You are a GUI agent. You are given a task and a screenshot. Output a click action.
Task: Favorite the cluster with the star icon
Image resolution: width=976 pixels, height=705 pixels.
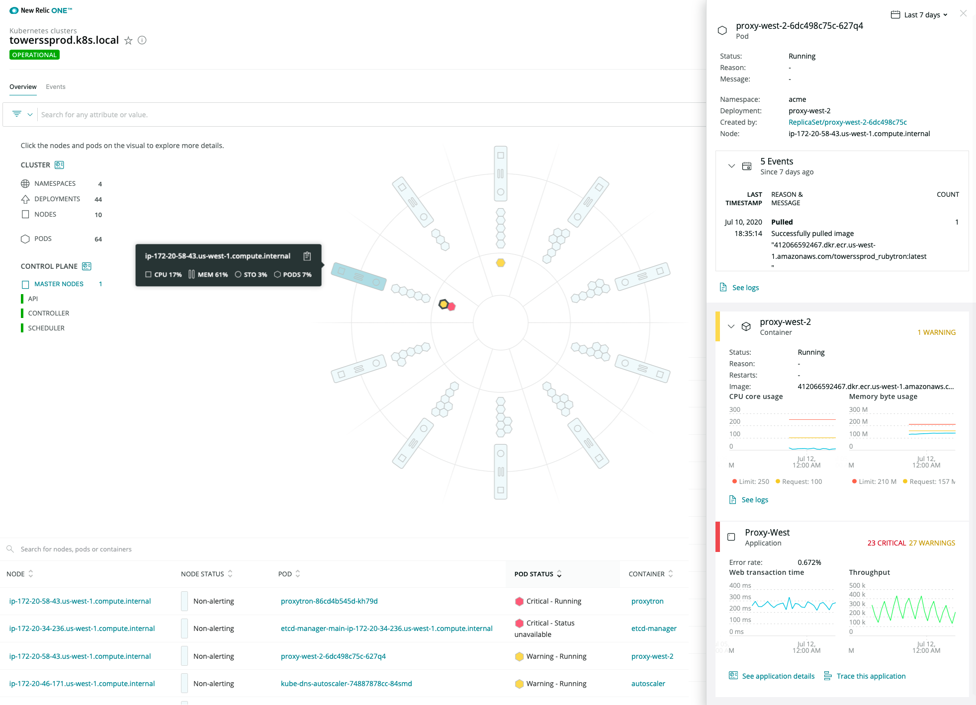pos(128,41)
